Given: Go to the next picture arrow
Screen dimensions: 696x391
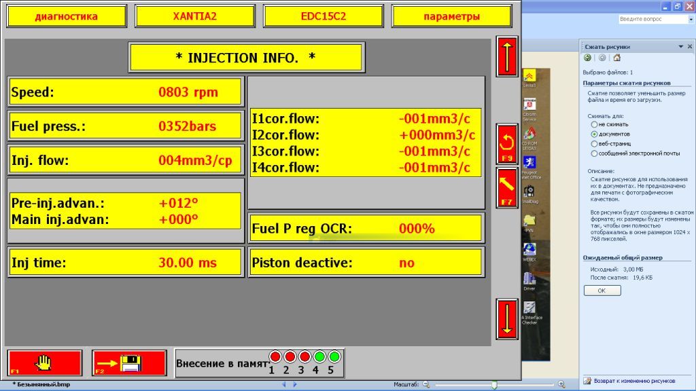Looking at the screenshot, I should (295, 384).
